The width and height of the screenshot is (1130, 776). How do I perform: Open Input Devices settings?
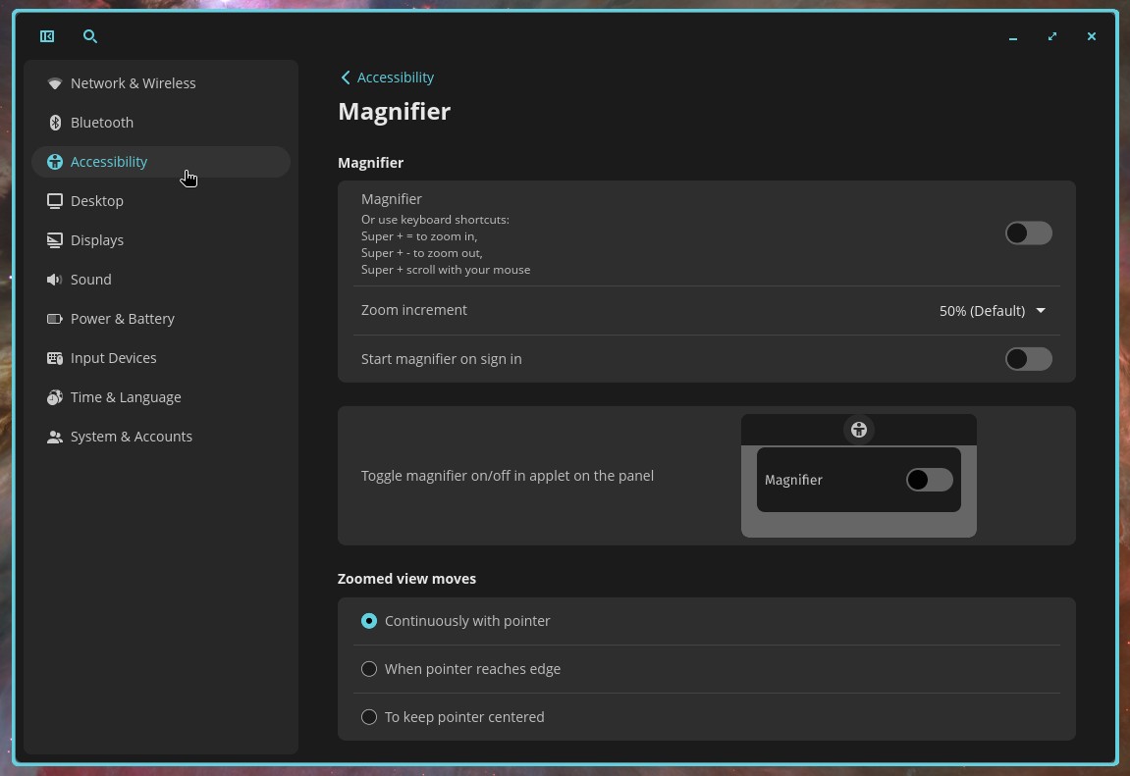[x=161, y=358]
